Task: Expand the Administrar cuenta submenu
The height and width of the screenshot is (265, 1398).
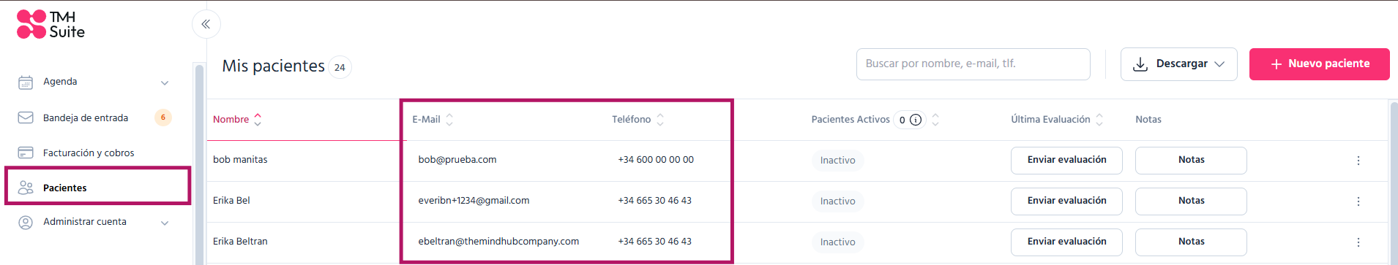Action: click(x=165, y=223)
